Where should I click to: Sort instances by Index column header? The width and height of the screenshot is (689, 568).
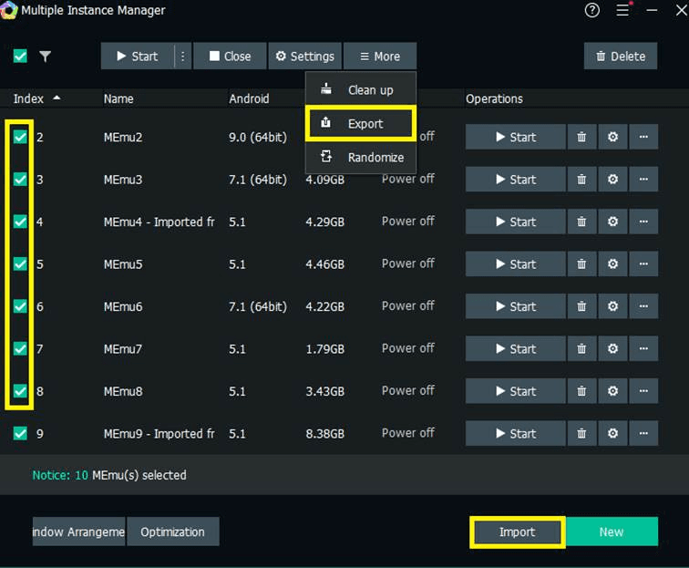[x=29, y=98]
